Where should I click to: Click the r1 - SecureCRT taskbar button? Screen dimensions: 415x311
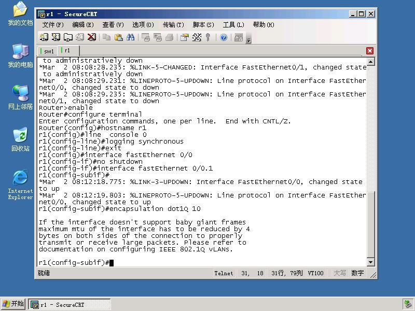[70, 305]
